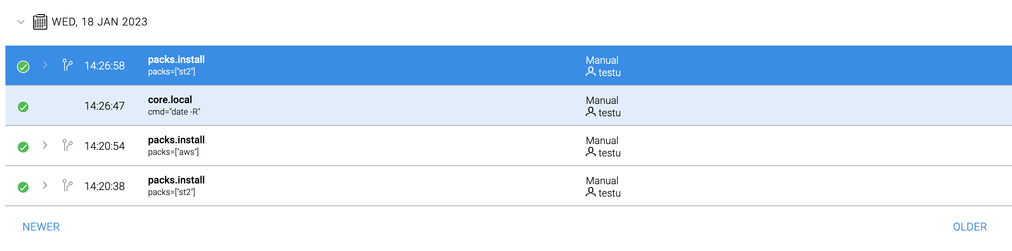
Task: Click green check icon on 14:20:38 row
Action: point(23,187)
